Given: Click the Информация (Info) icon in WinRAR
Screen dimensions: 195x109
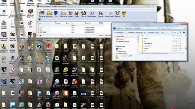Looking at the screenshot, I should coord(92,14).
